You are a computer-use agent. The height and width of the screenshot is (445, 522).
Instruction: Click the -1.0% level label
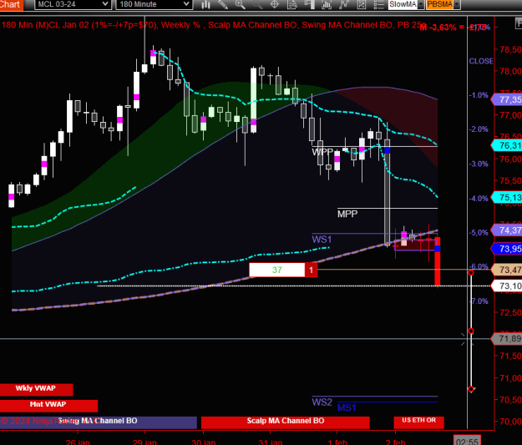click(479, 95)
